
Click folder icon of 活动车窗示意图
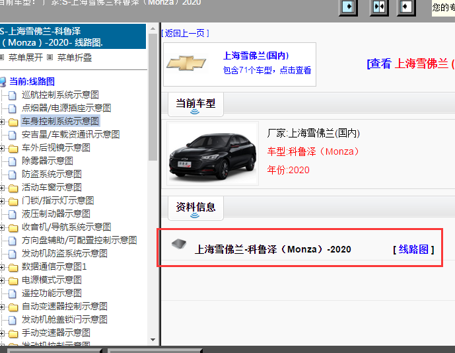13,188
